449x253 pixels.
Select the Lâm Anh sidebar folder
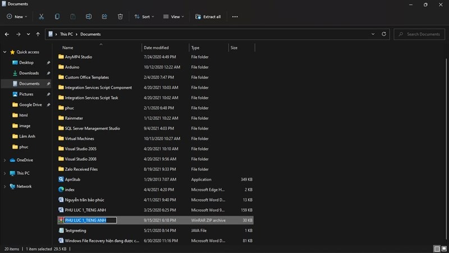[27, 136]
